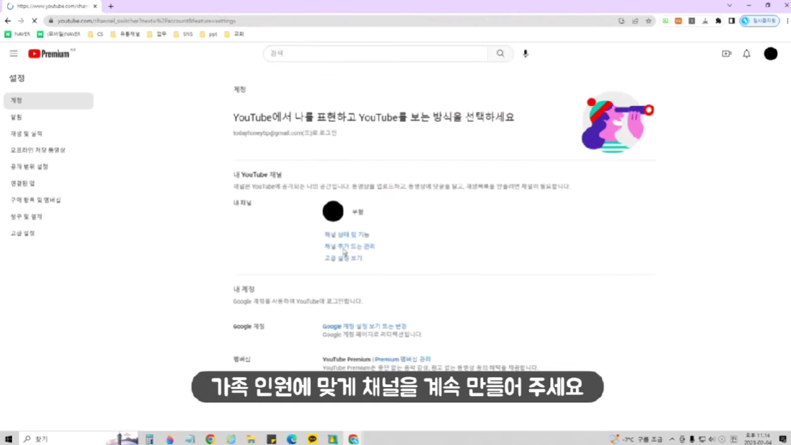Screen dimensions: 791x445
Task: Open the account avatar menu in header
Action: coord(770,54)
